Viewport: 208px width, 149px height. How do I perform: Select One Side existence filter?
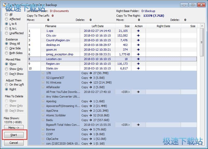pos(7,48)
